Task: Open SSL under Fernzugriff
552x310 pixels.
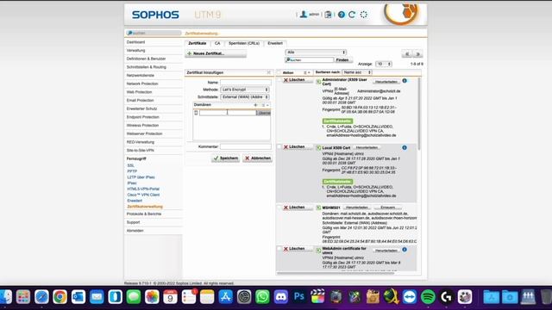Action: tap(130, 165)
